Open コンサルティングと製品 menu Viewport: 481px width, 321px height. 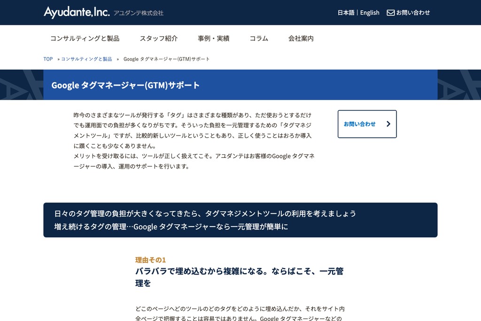[x=85, y=39]
